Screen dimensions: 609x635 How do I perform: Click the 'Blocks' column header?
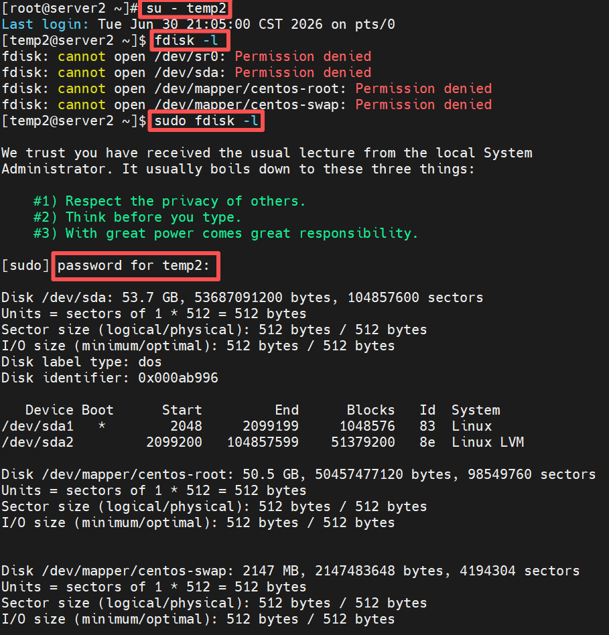(370, 410)
